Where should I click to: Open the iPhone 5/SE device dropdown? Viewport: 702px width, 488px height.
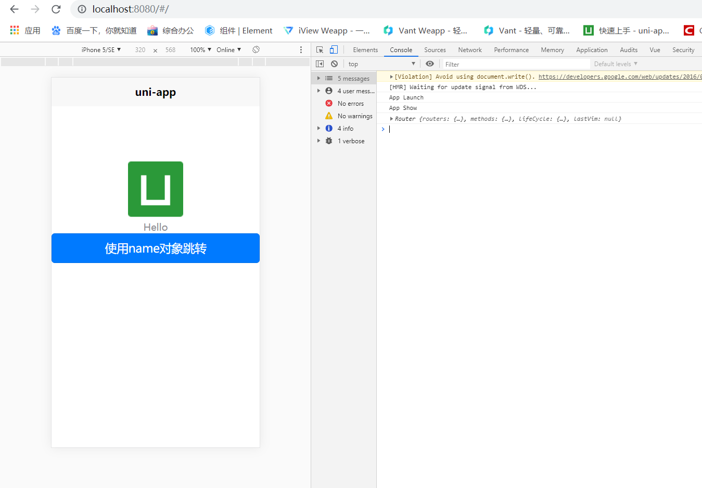[101, 50]
